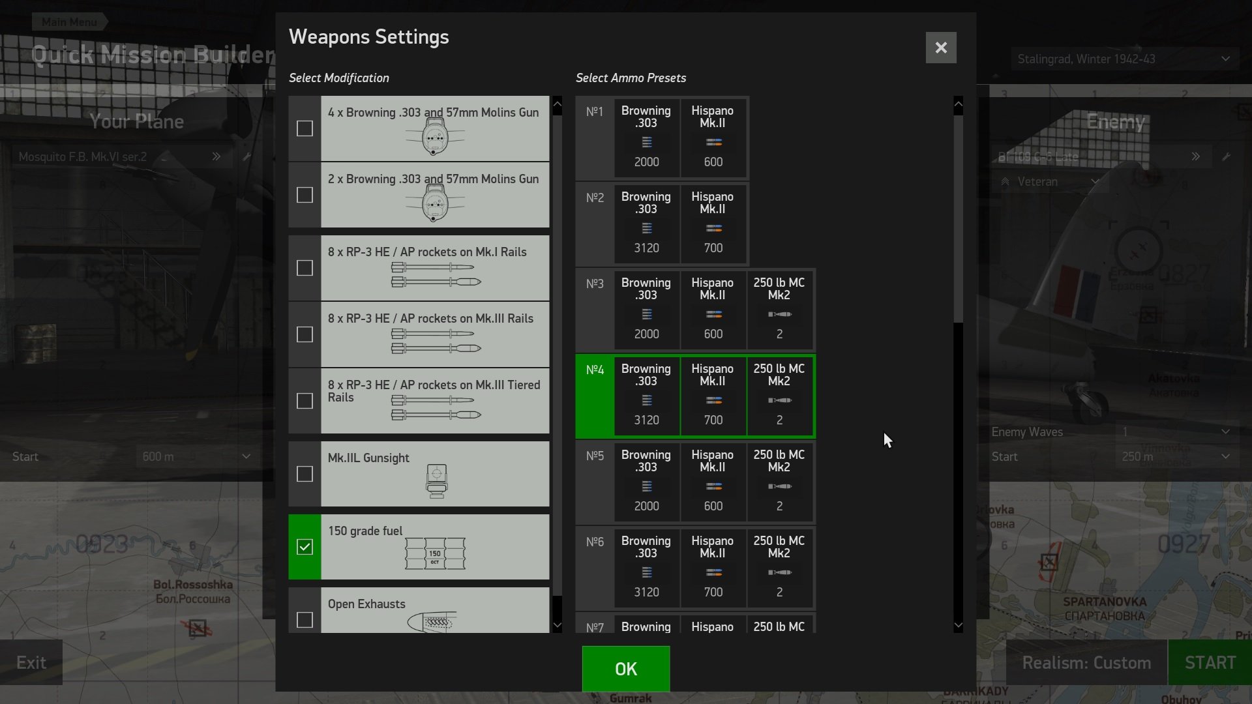Open your plane wrench settings icon
This screenshot has width=1252, height=704.
[x=246, y=156]
